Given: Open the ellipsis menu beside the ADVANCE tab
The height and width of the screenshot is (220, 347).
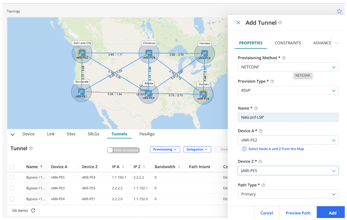Looking at the screenshot, I should click(x=336, y=43).
